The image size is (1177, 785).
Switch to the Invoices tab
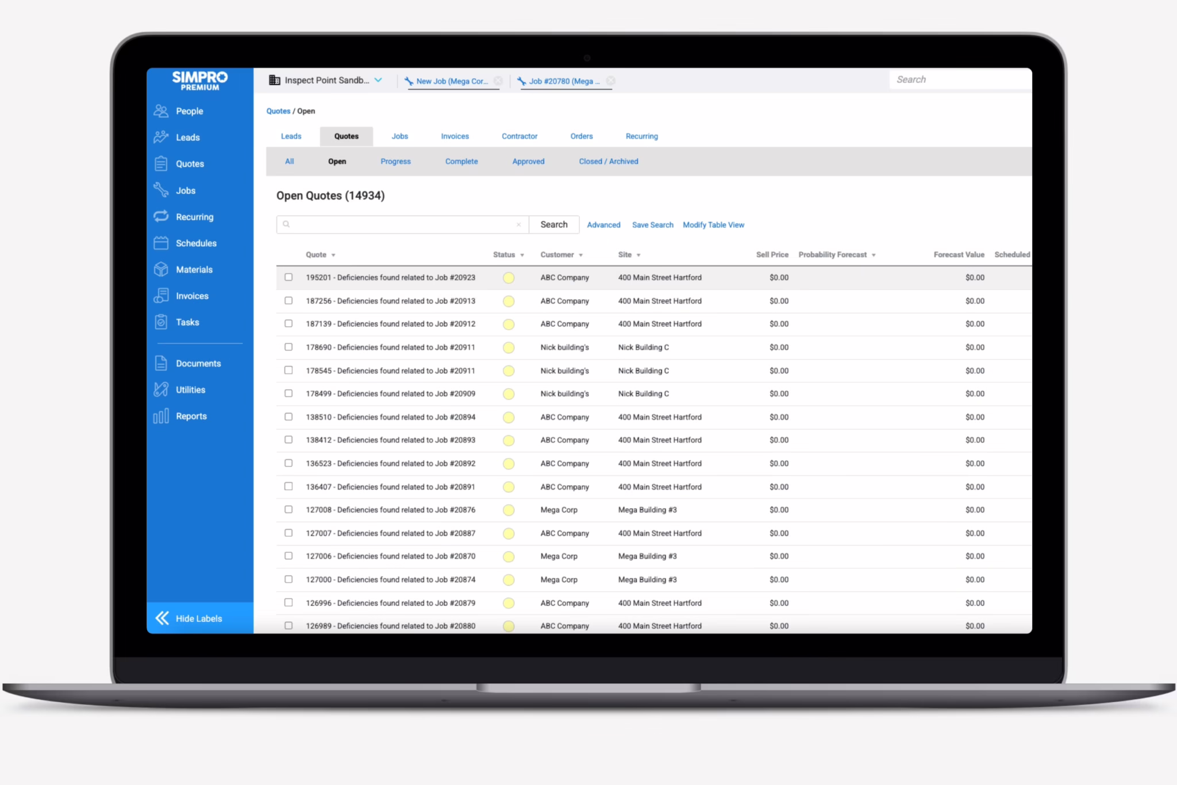[x=455, y=136]
